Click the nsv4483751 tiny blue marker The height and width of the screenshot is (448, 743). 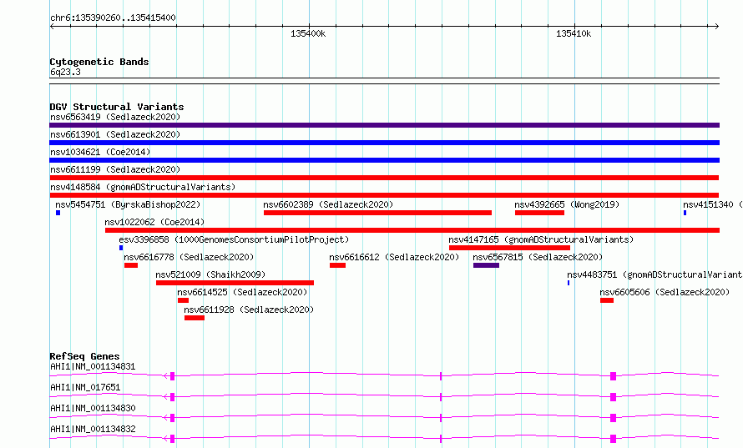[569, 283]
